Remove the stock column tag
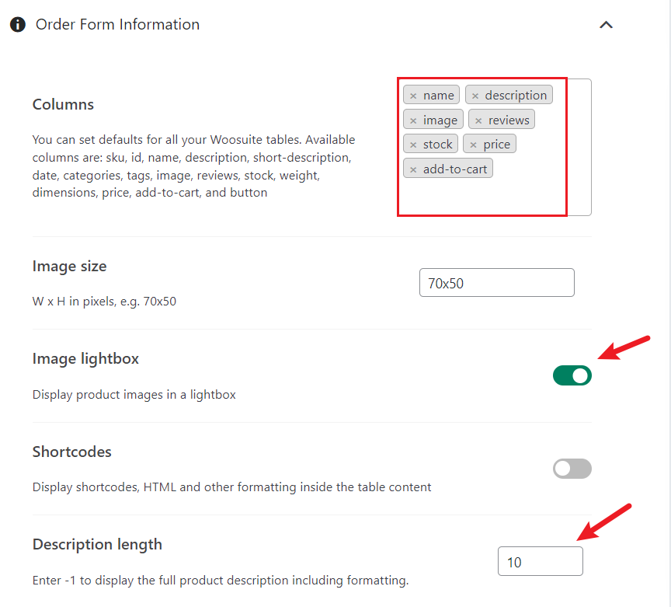Image resolution: width=671 pixels, height=607 pixels. [413, 145]
